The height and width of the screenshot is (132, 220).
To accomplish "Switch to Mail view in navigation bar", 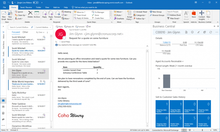I will point(3,100).
